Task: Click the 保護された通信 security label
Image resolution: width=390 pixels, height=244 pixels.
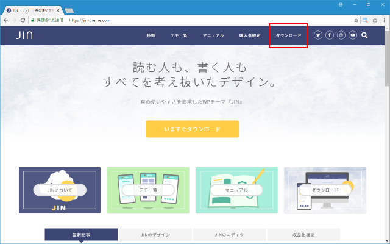Action: pyautogui.click(x=50, y=20)
